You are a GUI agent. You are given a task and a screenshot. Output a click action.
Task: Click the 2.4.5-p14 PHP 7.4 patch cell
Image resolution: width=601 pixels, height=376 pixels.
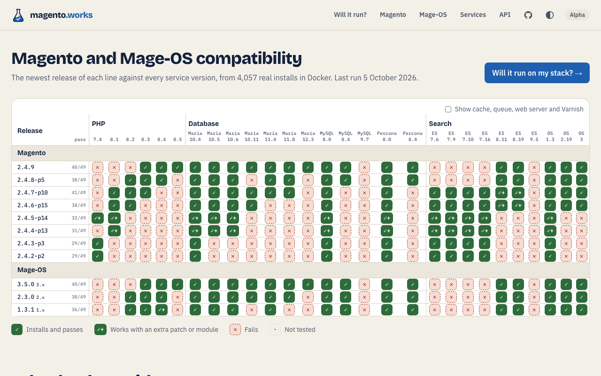[98, 218]
